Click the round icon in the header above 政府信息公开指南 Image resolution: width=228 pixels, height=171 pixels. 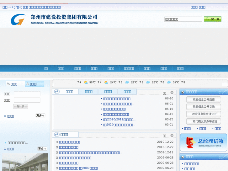pyautogui.click(x=183, y=92)
